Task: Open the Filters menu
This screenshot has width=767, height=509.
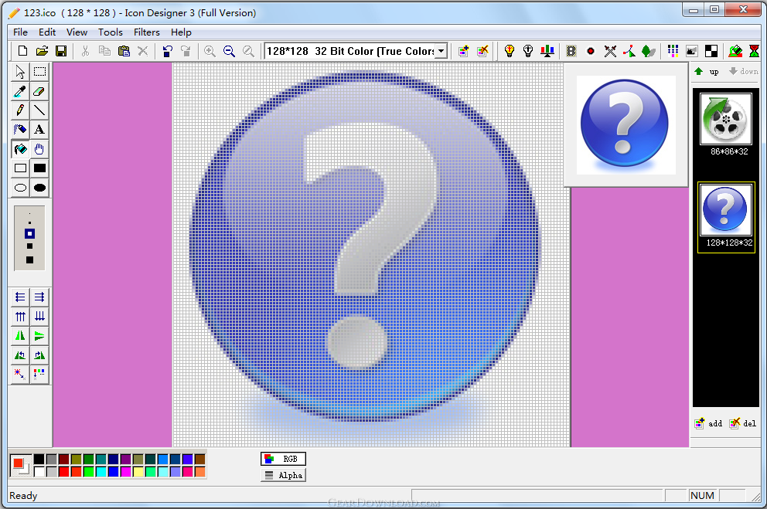Action: [147, 32]
